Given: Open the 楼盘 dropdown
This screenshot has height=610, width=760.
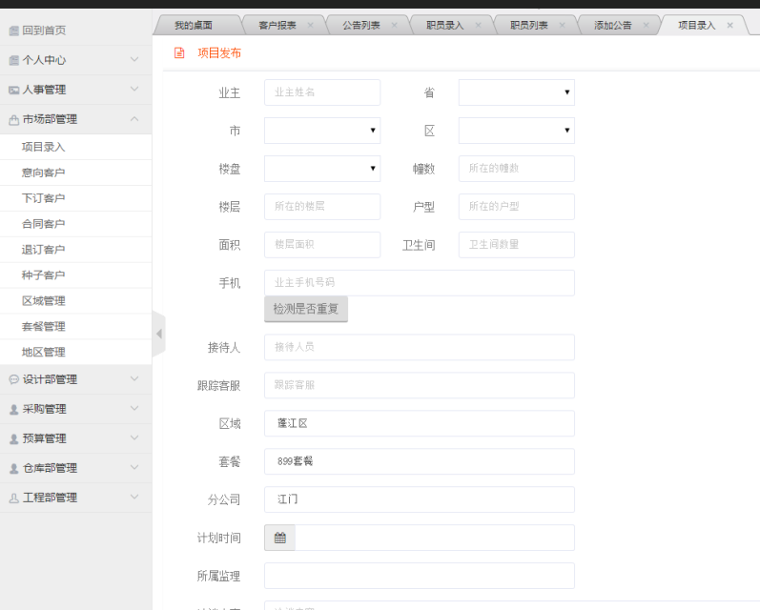Looking at the screenshot, I should (x=322, y=169).
